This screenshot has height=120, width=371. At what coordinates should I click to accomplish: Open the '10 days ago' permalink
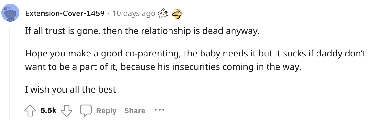pos(134,13)
